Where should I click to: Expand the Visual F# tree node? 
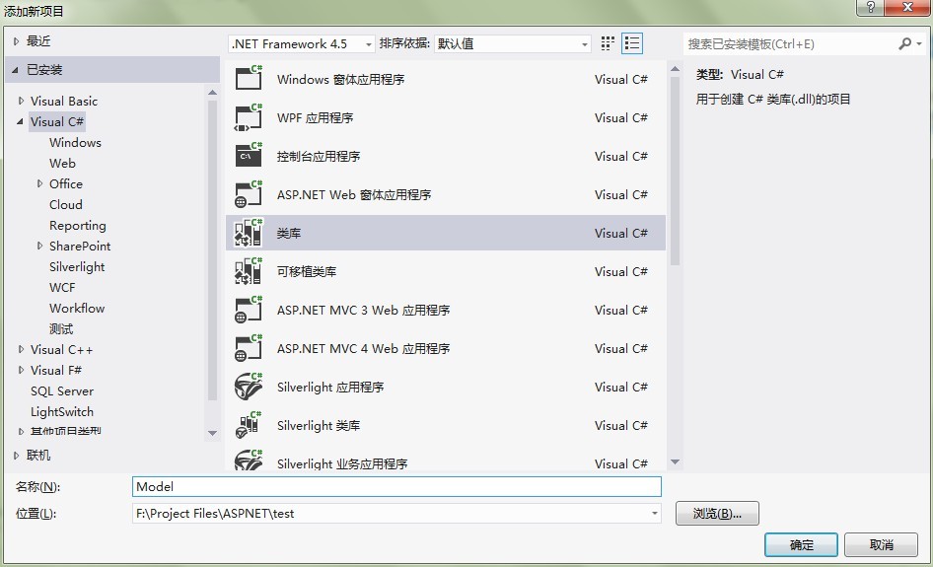click(x=21, y=370)
